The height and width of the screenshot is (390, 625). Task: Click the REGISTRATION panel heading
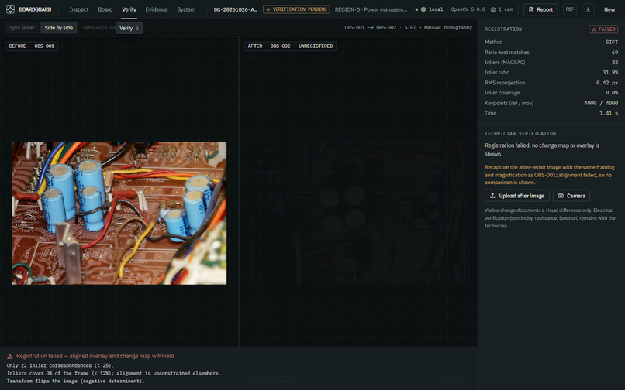pyautogui.click(x=503, y=29)
